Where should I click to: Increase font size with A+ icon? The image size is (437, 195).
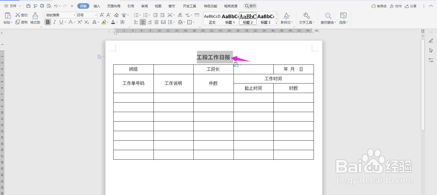coord(102,15)
